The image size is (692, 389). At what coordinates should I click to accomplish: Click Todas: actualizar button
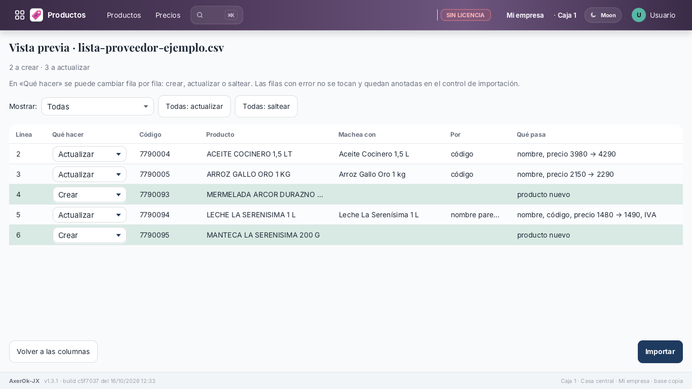click(195, 106)
